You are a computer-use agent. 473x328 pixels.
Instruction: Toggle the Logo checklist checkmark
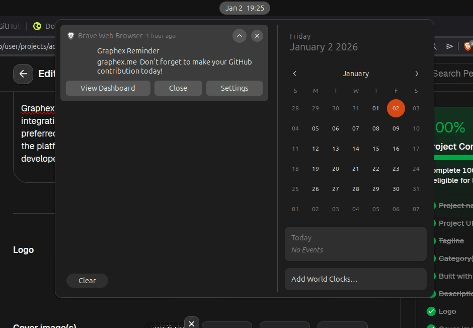(431, 311)
